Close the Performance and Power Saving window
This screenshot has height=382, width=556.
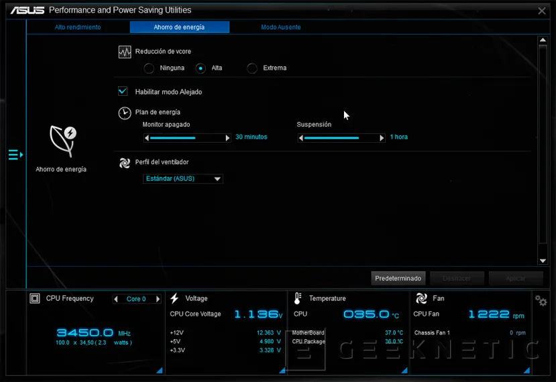[x=541, y=11]
